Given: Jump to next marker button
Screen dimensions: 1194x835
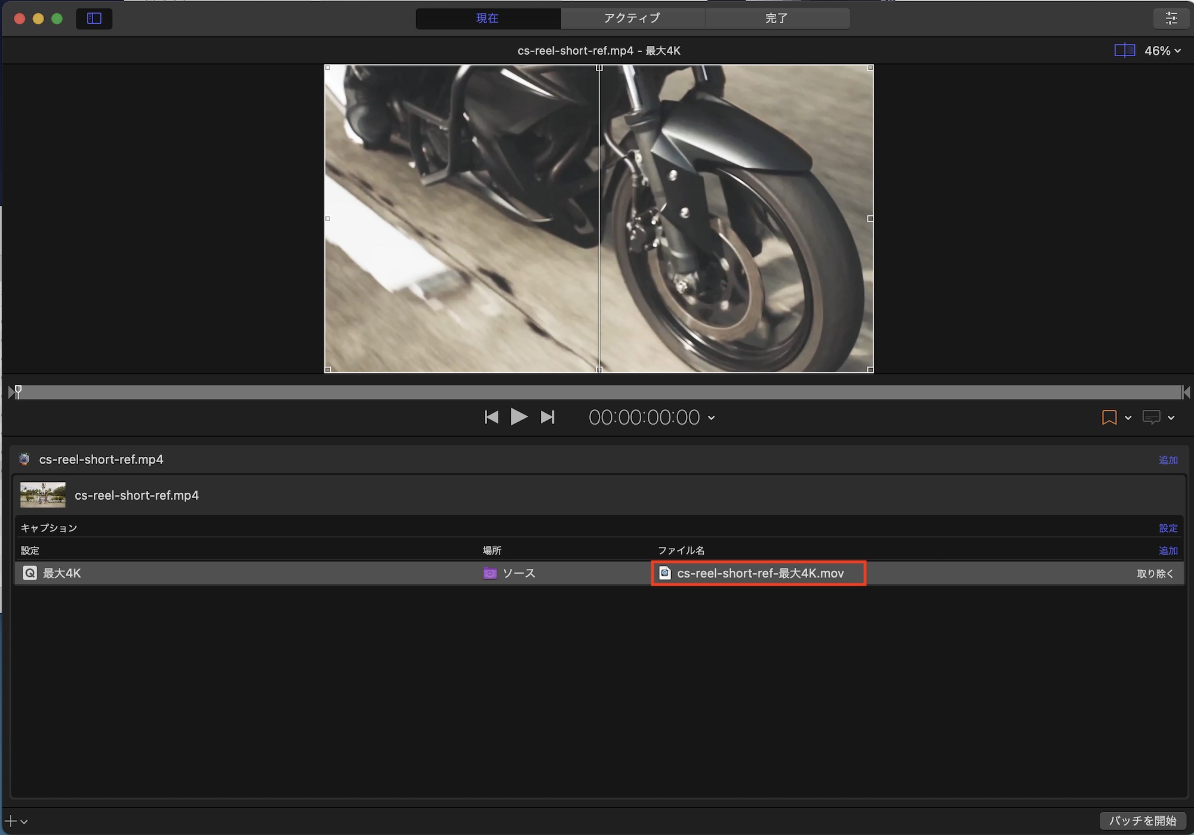Looking at the screenshot, I should (x=547, y=417).
